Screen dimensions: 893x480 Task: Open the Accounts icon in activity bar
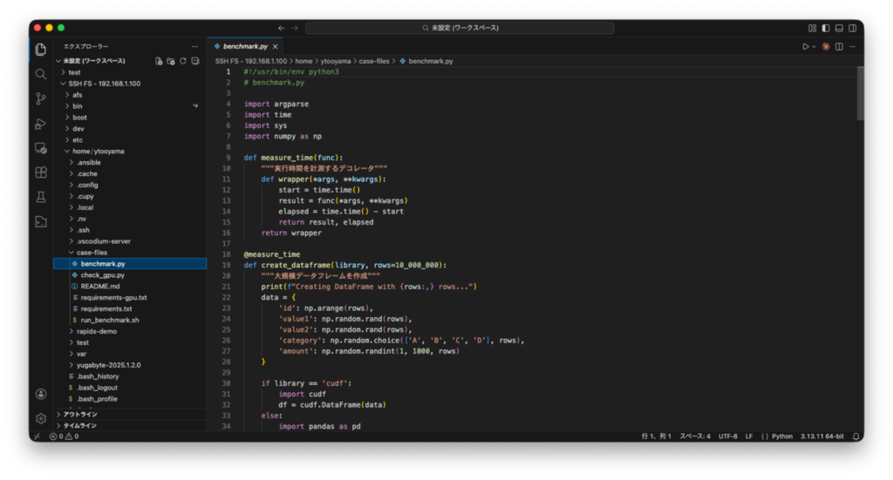click(40, 394)
